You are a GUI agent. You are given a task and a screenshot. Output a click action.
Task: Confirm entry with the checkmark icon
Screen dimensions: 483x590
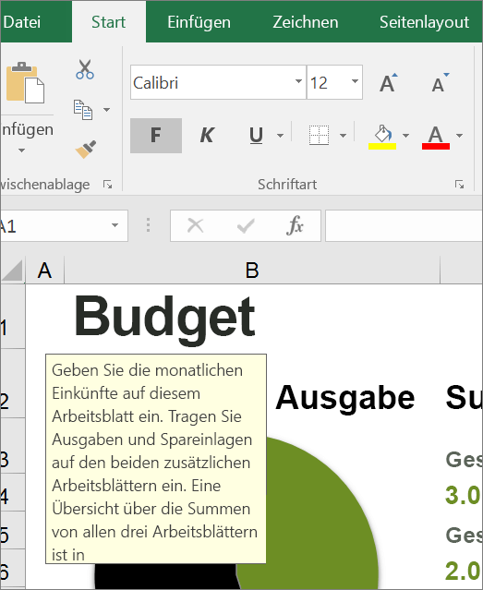[x=246, y=226]
